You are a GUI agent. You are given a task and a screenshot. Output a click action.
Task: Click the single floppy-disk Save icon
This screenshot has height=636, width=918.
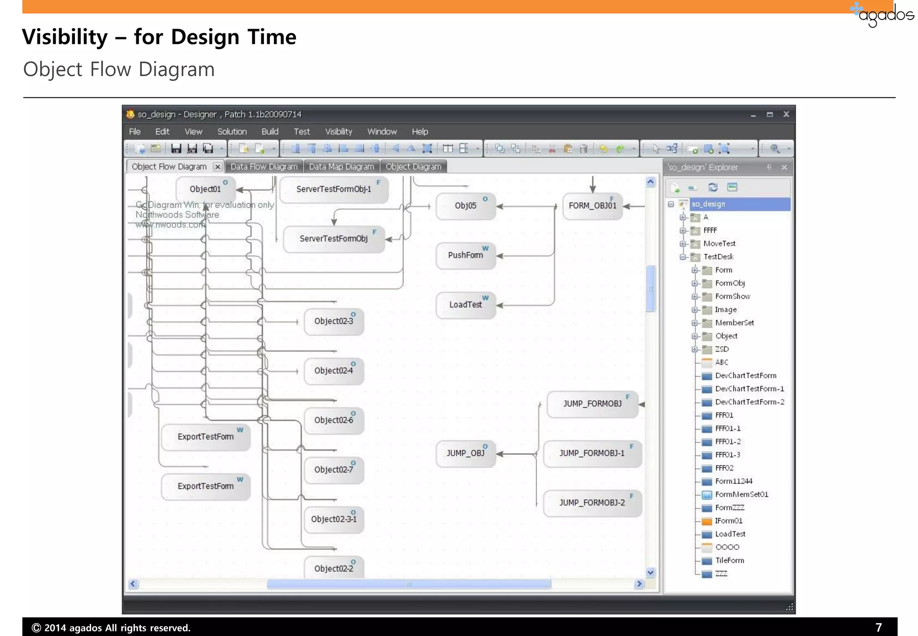click(x=176, y=148)
